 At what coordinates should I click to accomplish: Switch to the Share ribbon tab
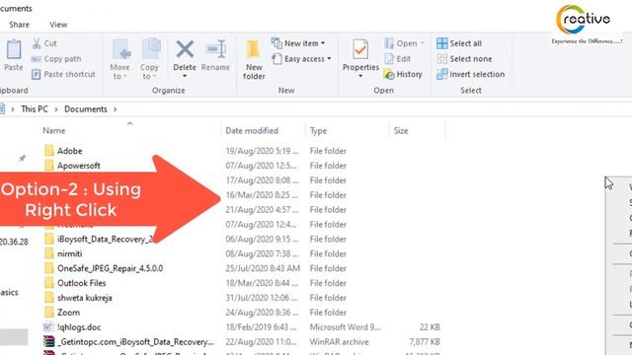(x=19, y=25)
